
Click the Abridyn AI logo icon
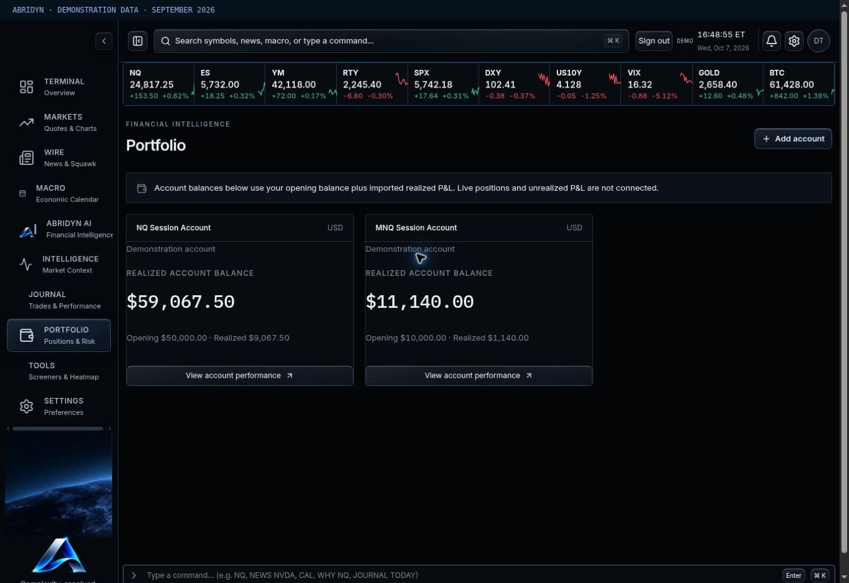click(x=28, y=231)
